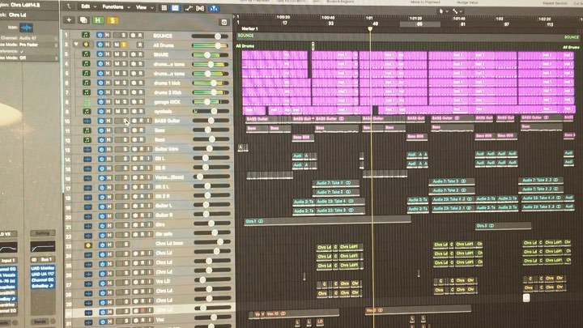Show automation curves with the automation icon
The width and height of the screenshot is (583, 328).
(189, 8)
